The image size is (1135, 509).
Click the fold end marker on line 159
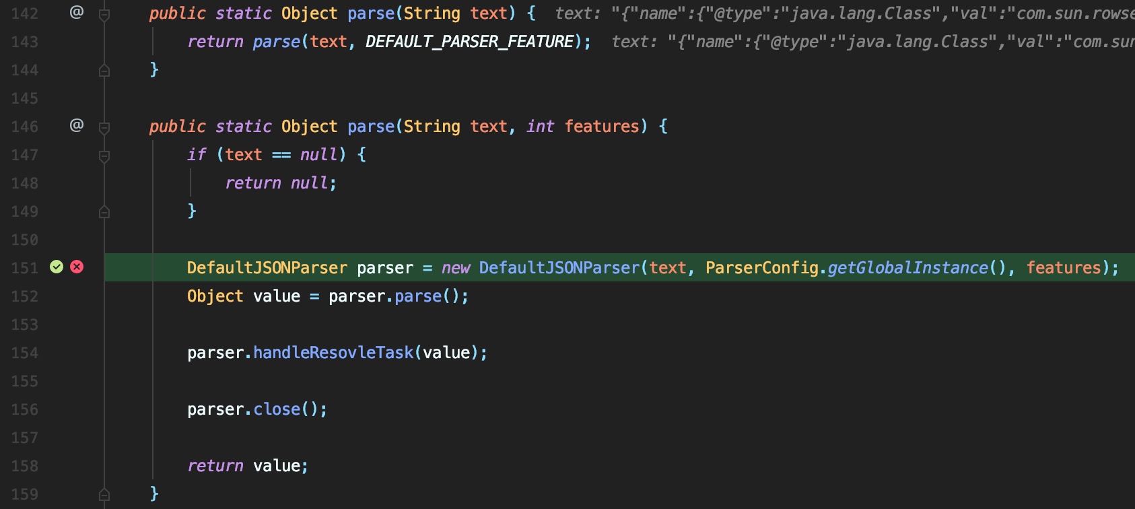pos(104,494)
